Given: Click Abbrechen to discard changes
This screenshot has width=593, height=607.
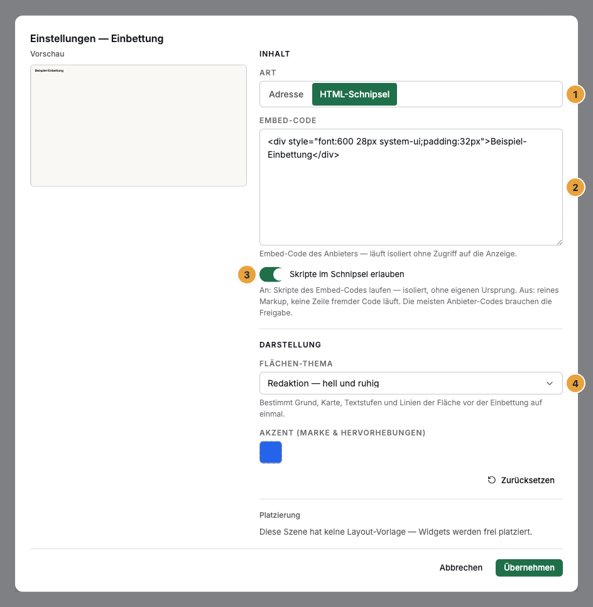Looking at the screenshot, I should click(460, 567).
